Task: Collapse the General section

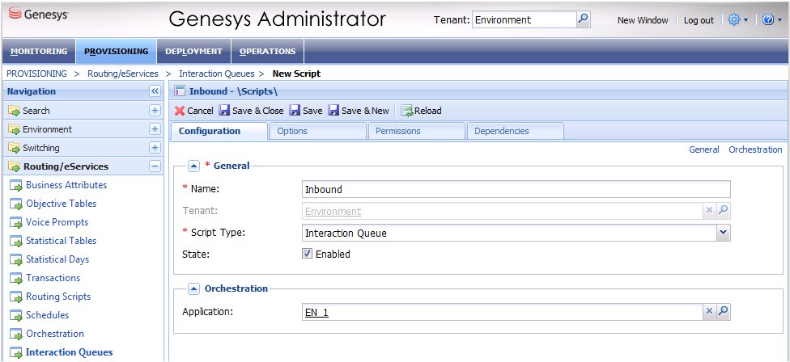Action: coord(194,166)
